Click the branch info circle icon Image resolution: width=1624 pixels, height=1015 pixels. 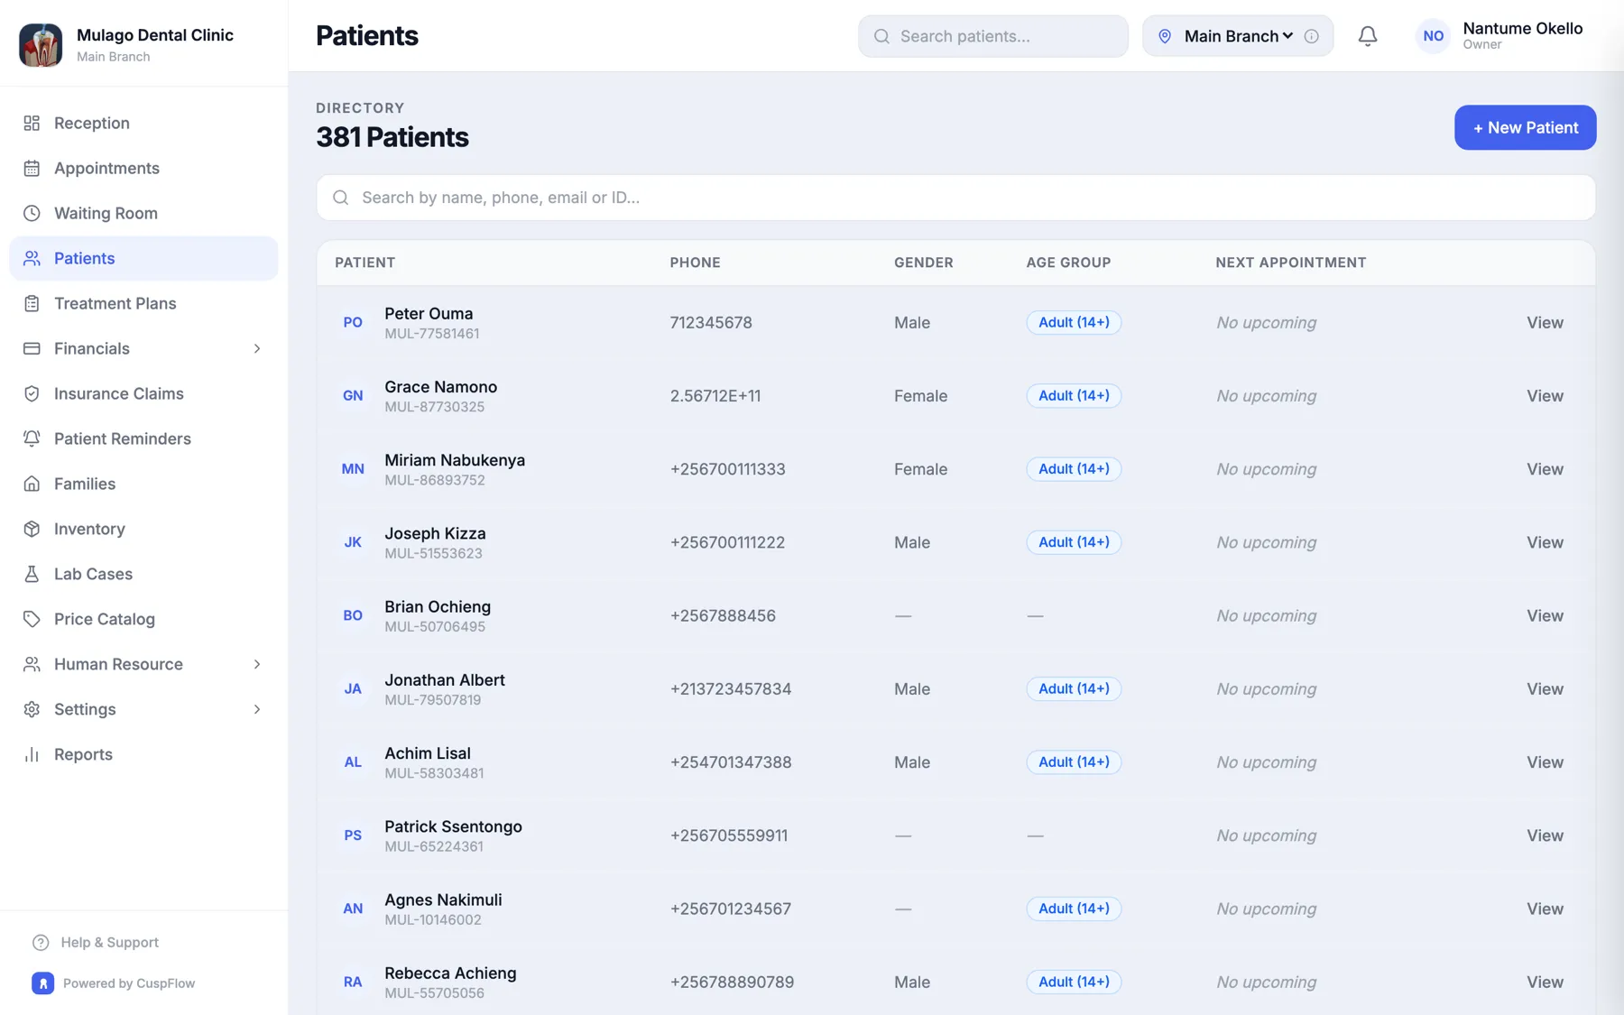click(x=1311, y=36)
